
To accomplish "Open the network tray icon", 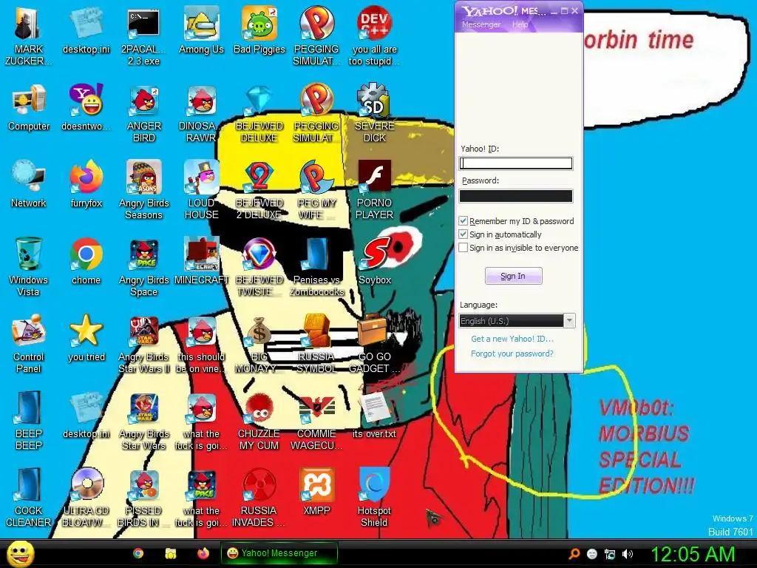I will pyautogui.click(x=610, y=554).
